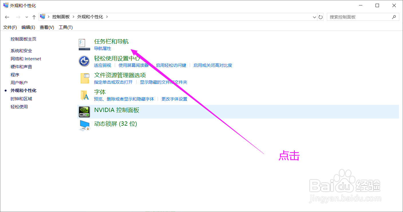The width and height of the screenshot is (403, 212).
Task: Open the 编辑(E) menu
Action: (x=28, y=27)
